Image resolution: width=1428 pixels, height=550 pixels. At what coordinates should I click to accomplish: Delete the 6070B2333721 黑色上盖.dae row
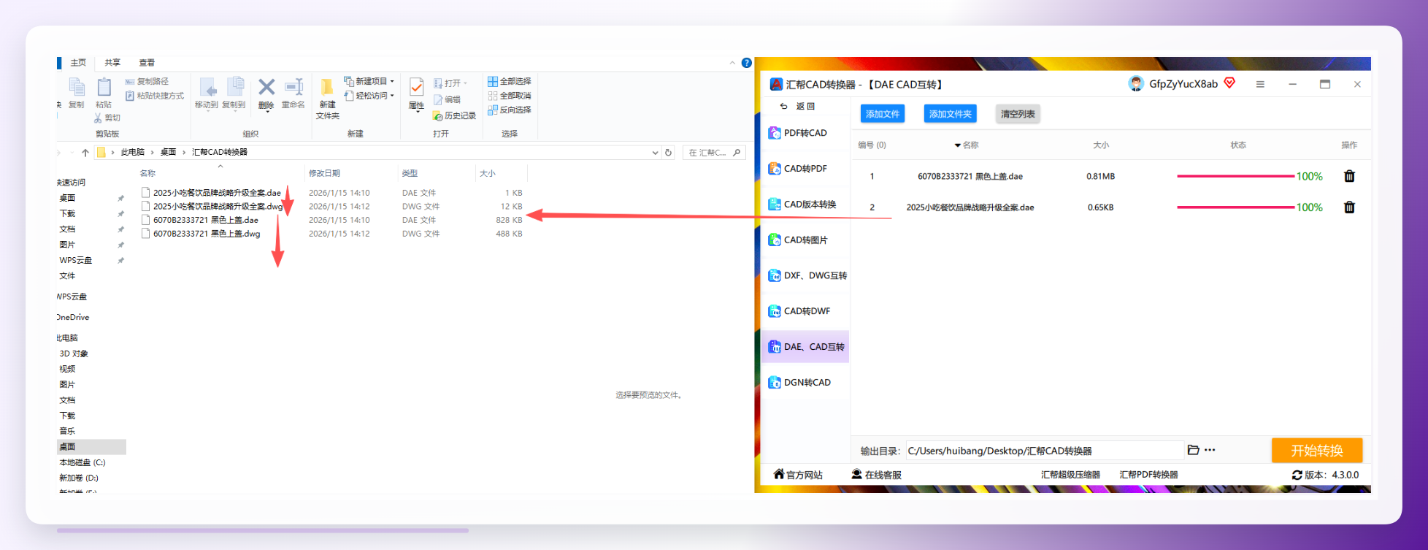click(x=1349, y=176)
